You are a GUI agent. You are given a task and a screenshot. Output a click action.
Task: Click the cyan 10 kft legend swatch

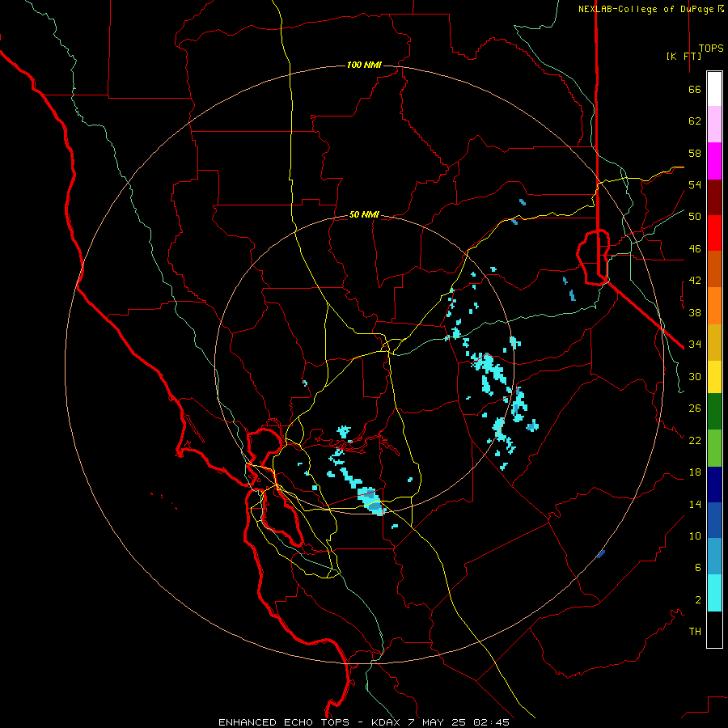714,593
